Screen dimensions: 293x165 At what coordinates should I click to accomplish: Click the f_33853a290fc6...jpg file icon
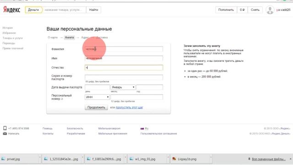(89, 159)
